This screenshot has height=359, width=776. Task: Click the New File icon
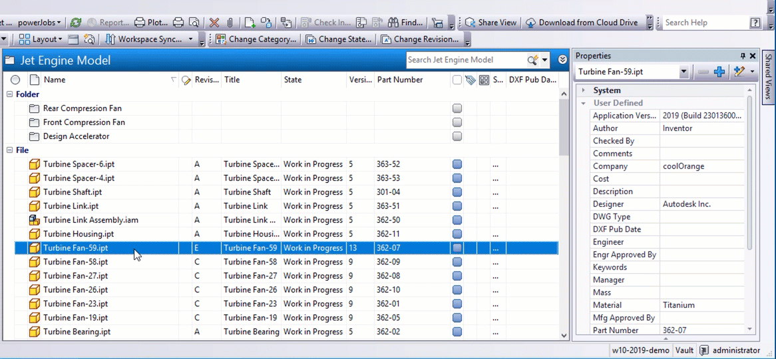[250, 22]
